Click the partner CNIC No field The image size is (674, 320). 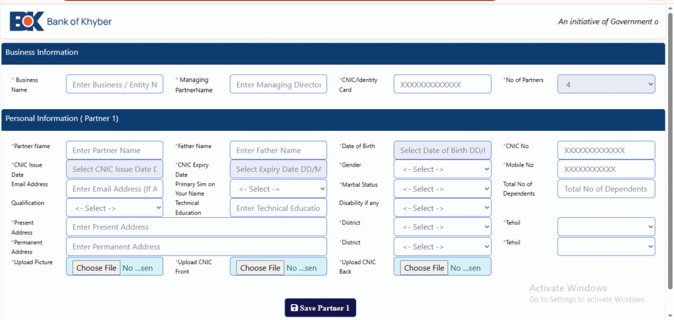point(606,150)
